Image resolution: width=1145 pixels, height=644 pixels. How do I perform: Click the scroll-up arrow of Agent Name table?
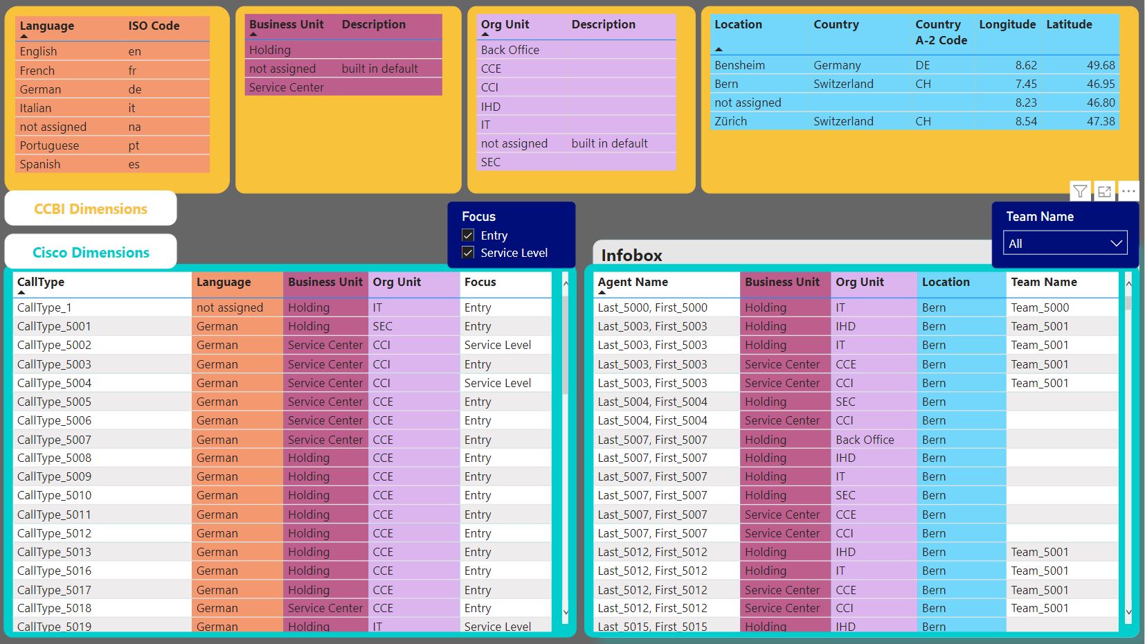pyautogui.click(x=1129, y=284)
